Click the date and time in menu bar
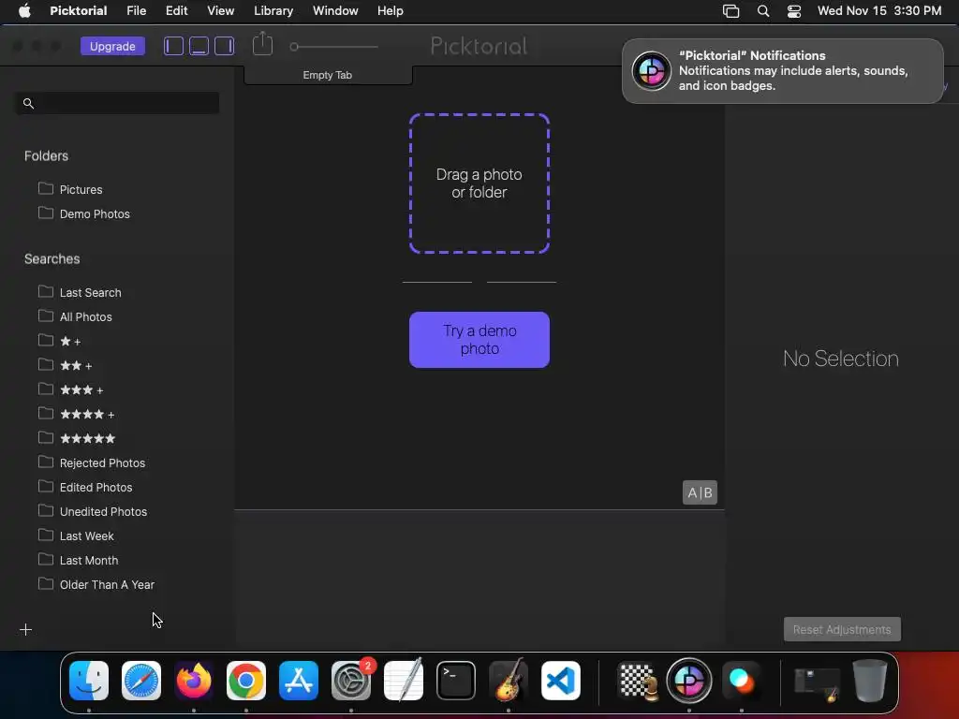This screenshot has width=959, height=719. [x=879, y=11]
